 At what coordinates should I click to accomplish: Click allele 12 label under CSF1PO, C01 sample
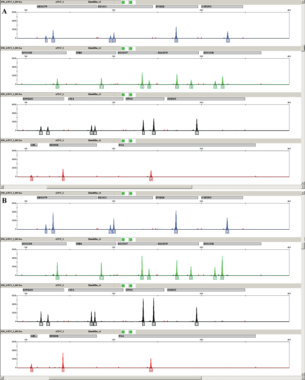[228, 41]
